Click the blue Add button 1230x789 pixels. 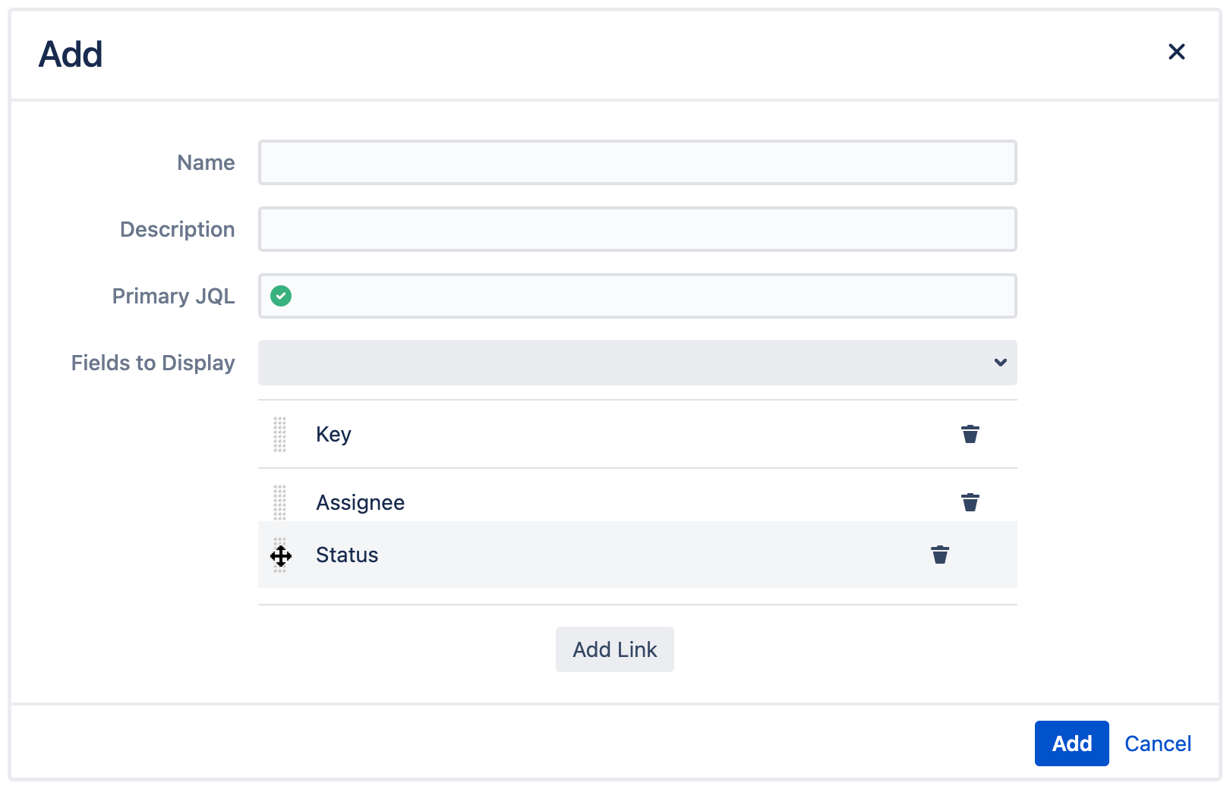[x=1071, y=743]
